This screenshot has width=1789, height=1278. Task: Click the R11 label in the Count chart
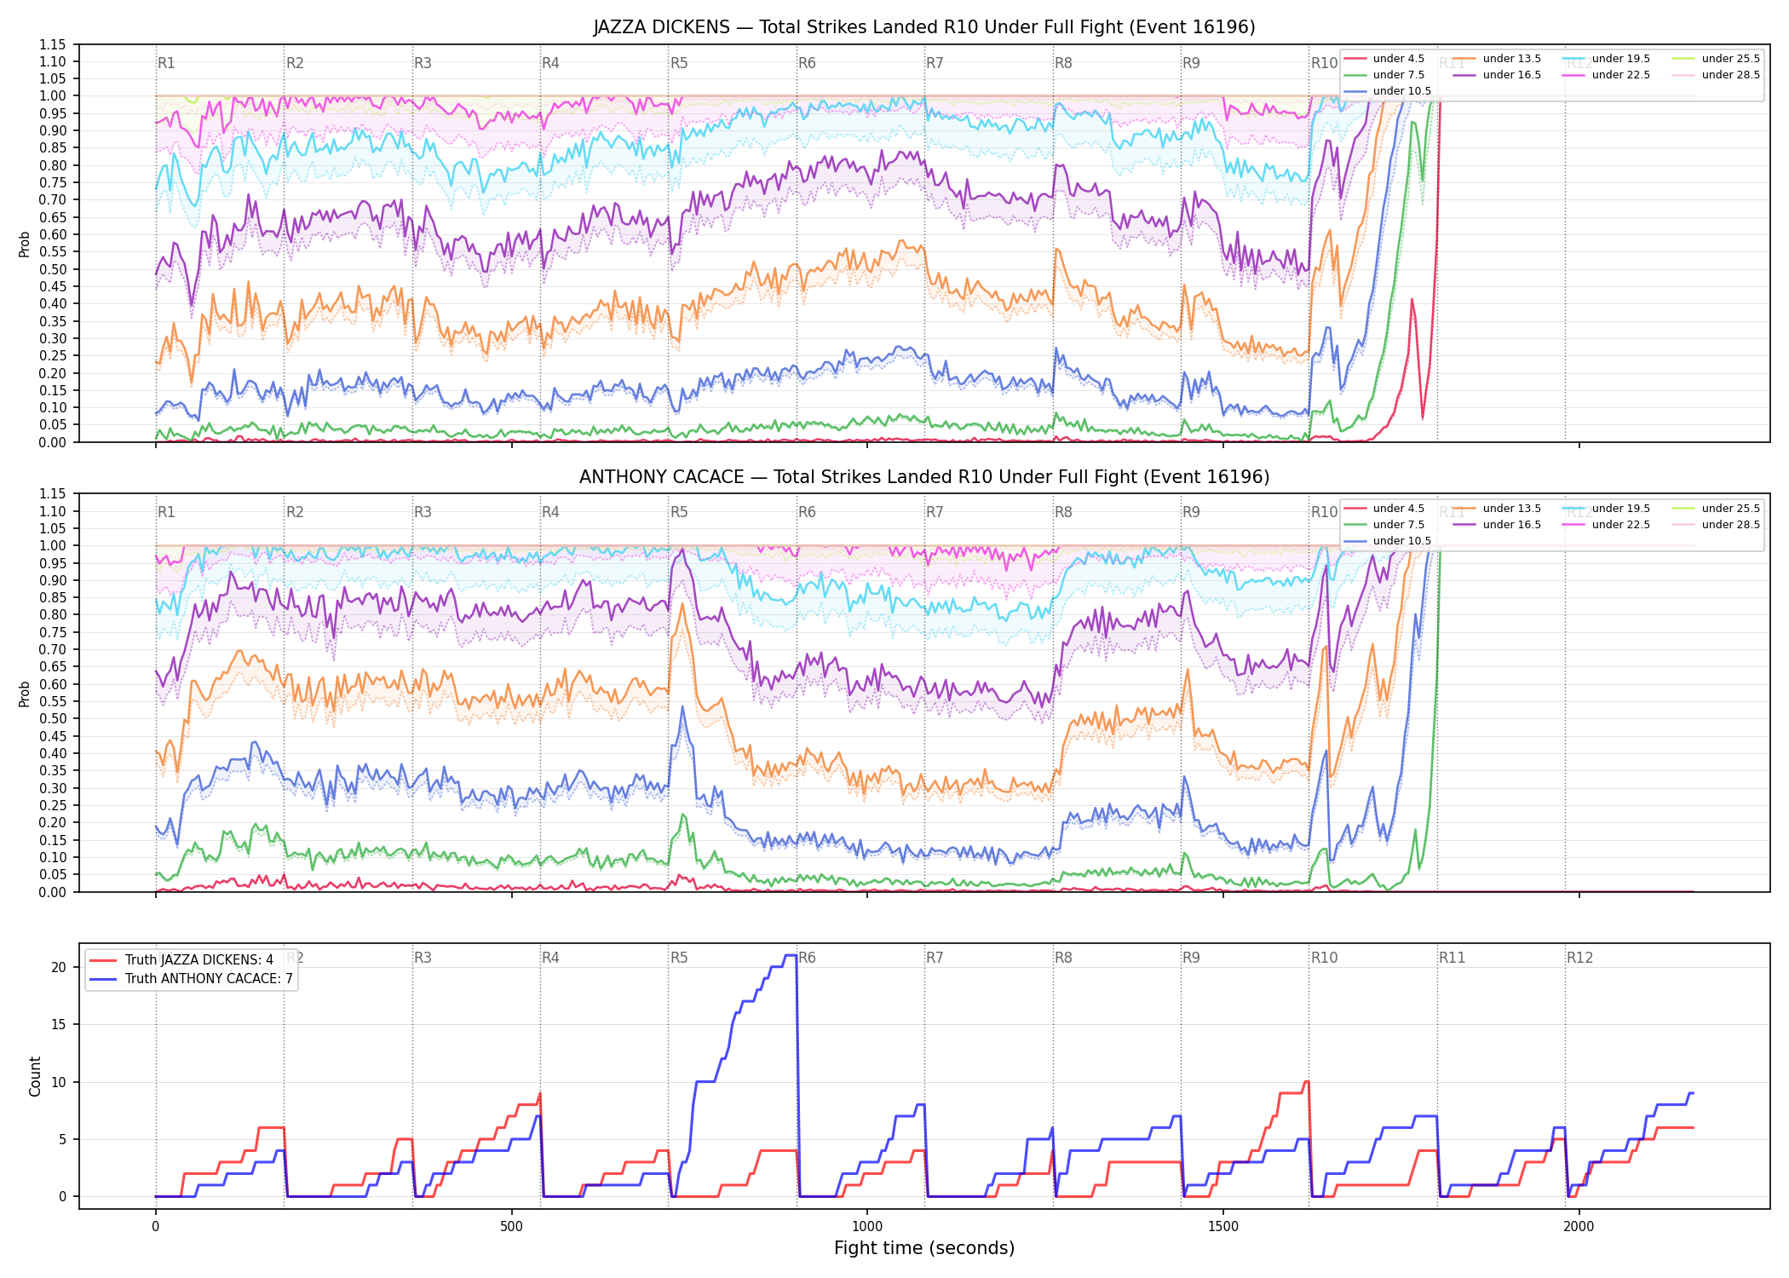[x=1452, y=958]
